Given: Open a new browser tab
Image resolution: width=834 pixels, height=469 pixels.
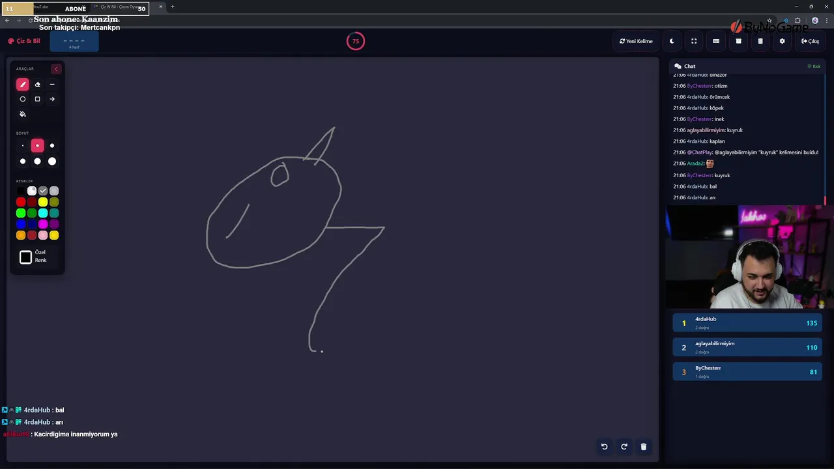Looking at the screenshot, I should (173, 7).
